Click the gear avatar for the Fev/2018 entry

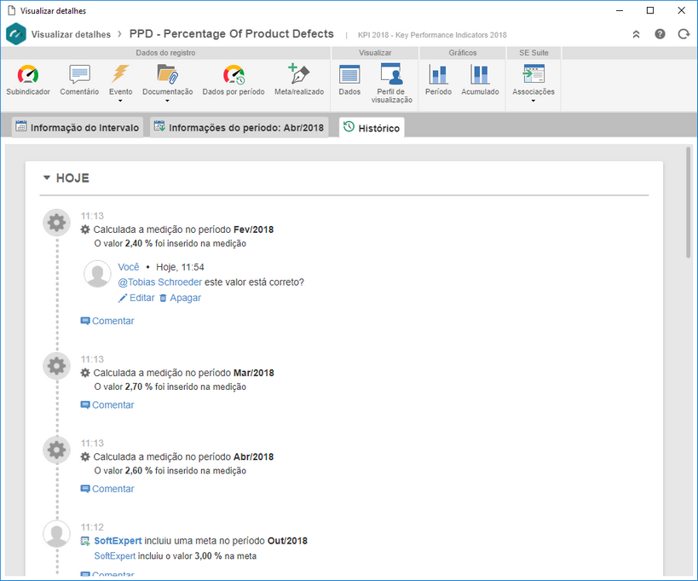pyautogui.click(x=56, y=223)
